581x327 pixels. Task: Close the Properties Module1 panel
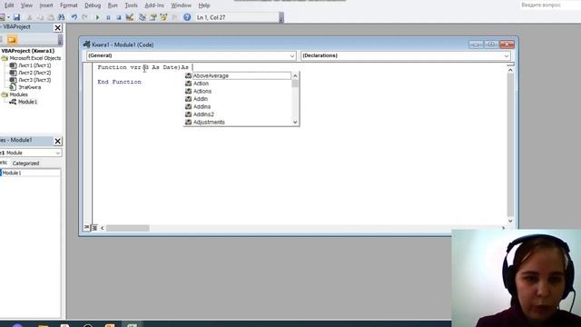coord(58,141)
